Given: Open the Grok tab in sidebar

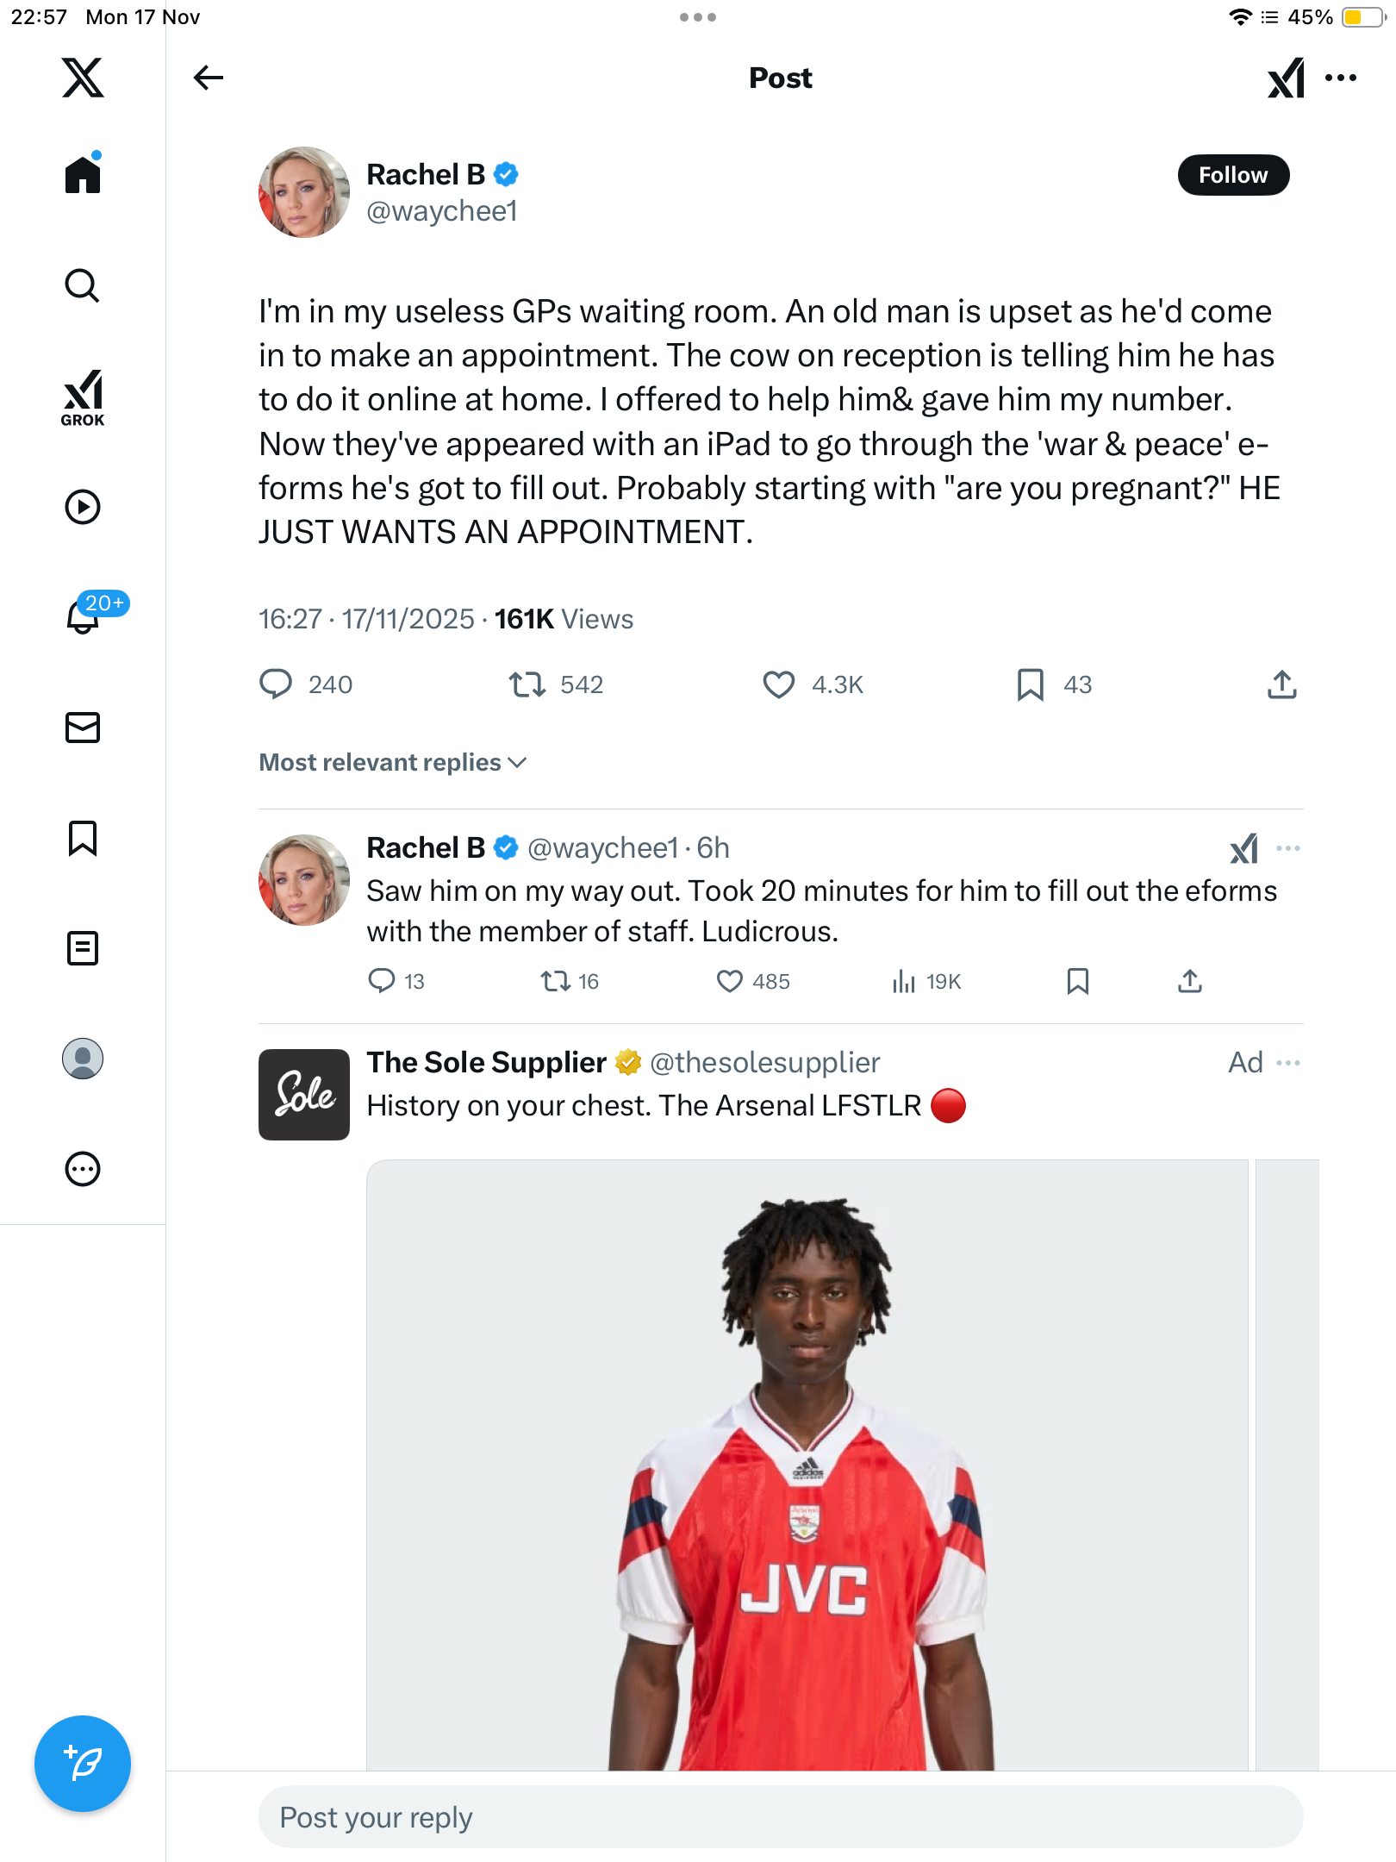Looking at the screenshot, I should pyautogui.click(x=83, y=397).
